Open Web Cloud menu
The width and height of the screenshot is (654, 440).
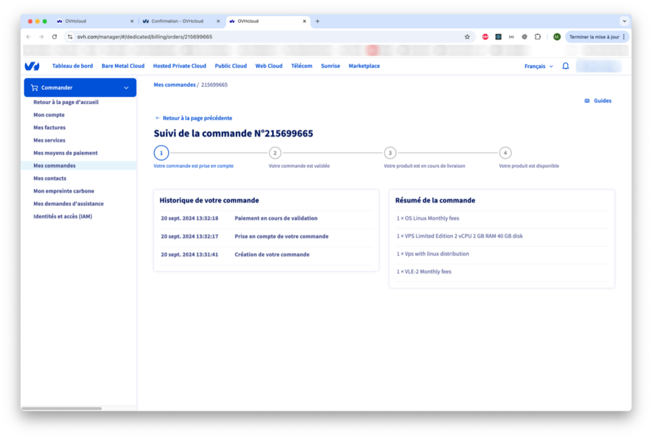point(269,66)
